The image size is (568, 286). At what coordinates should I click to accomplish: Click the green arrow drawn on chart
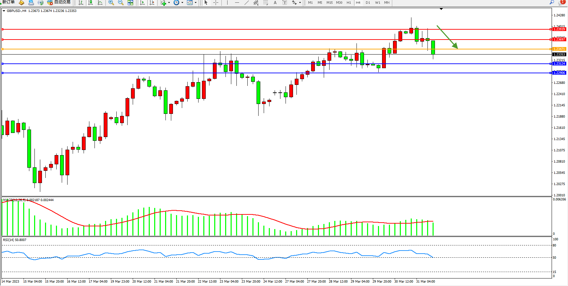[x=447, y=37]
